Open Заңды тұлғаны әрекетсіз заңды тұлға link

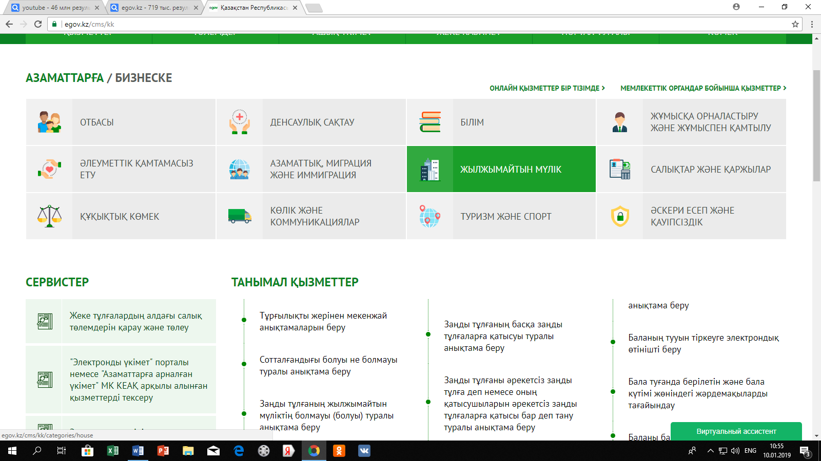click(511, 404)
